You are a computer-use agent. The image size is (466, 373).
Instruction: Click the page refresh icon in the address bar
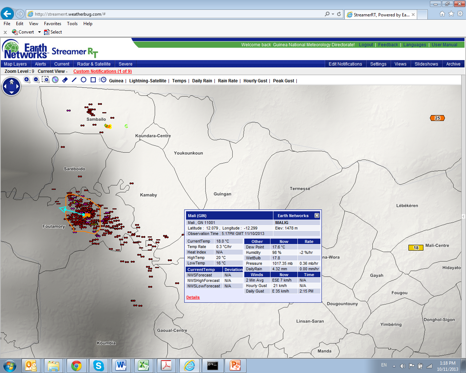coord(339,14)
